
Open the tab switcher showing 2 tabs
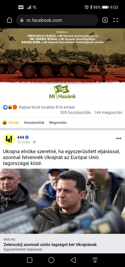105,20
